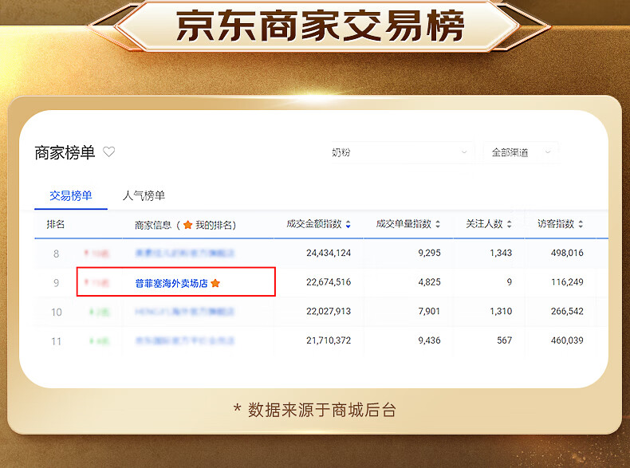This screenshot has height=468, width=630.
Task: Select the visitor index 266,542
Action: [x=567, y=311]
